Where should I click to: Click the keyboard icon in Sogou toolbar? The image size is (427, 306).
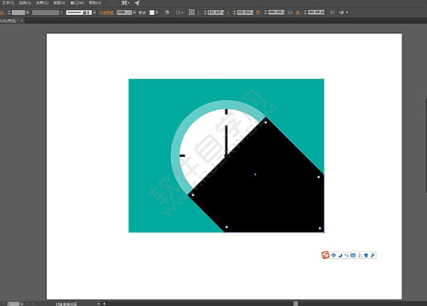[353, 255]
